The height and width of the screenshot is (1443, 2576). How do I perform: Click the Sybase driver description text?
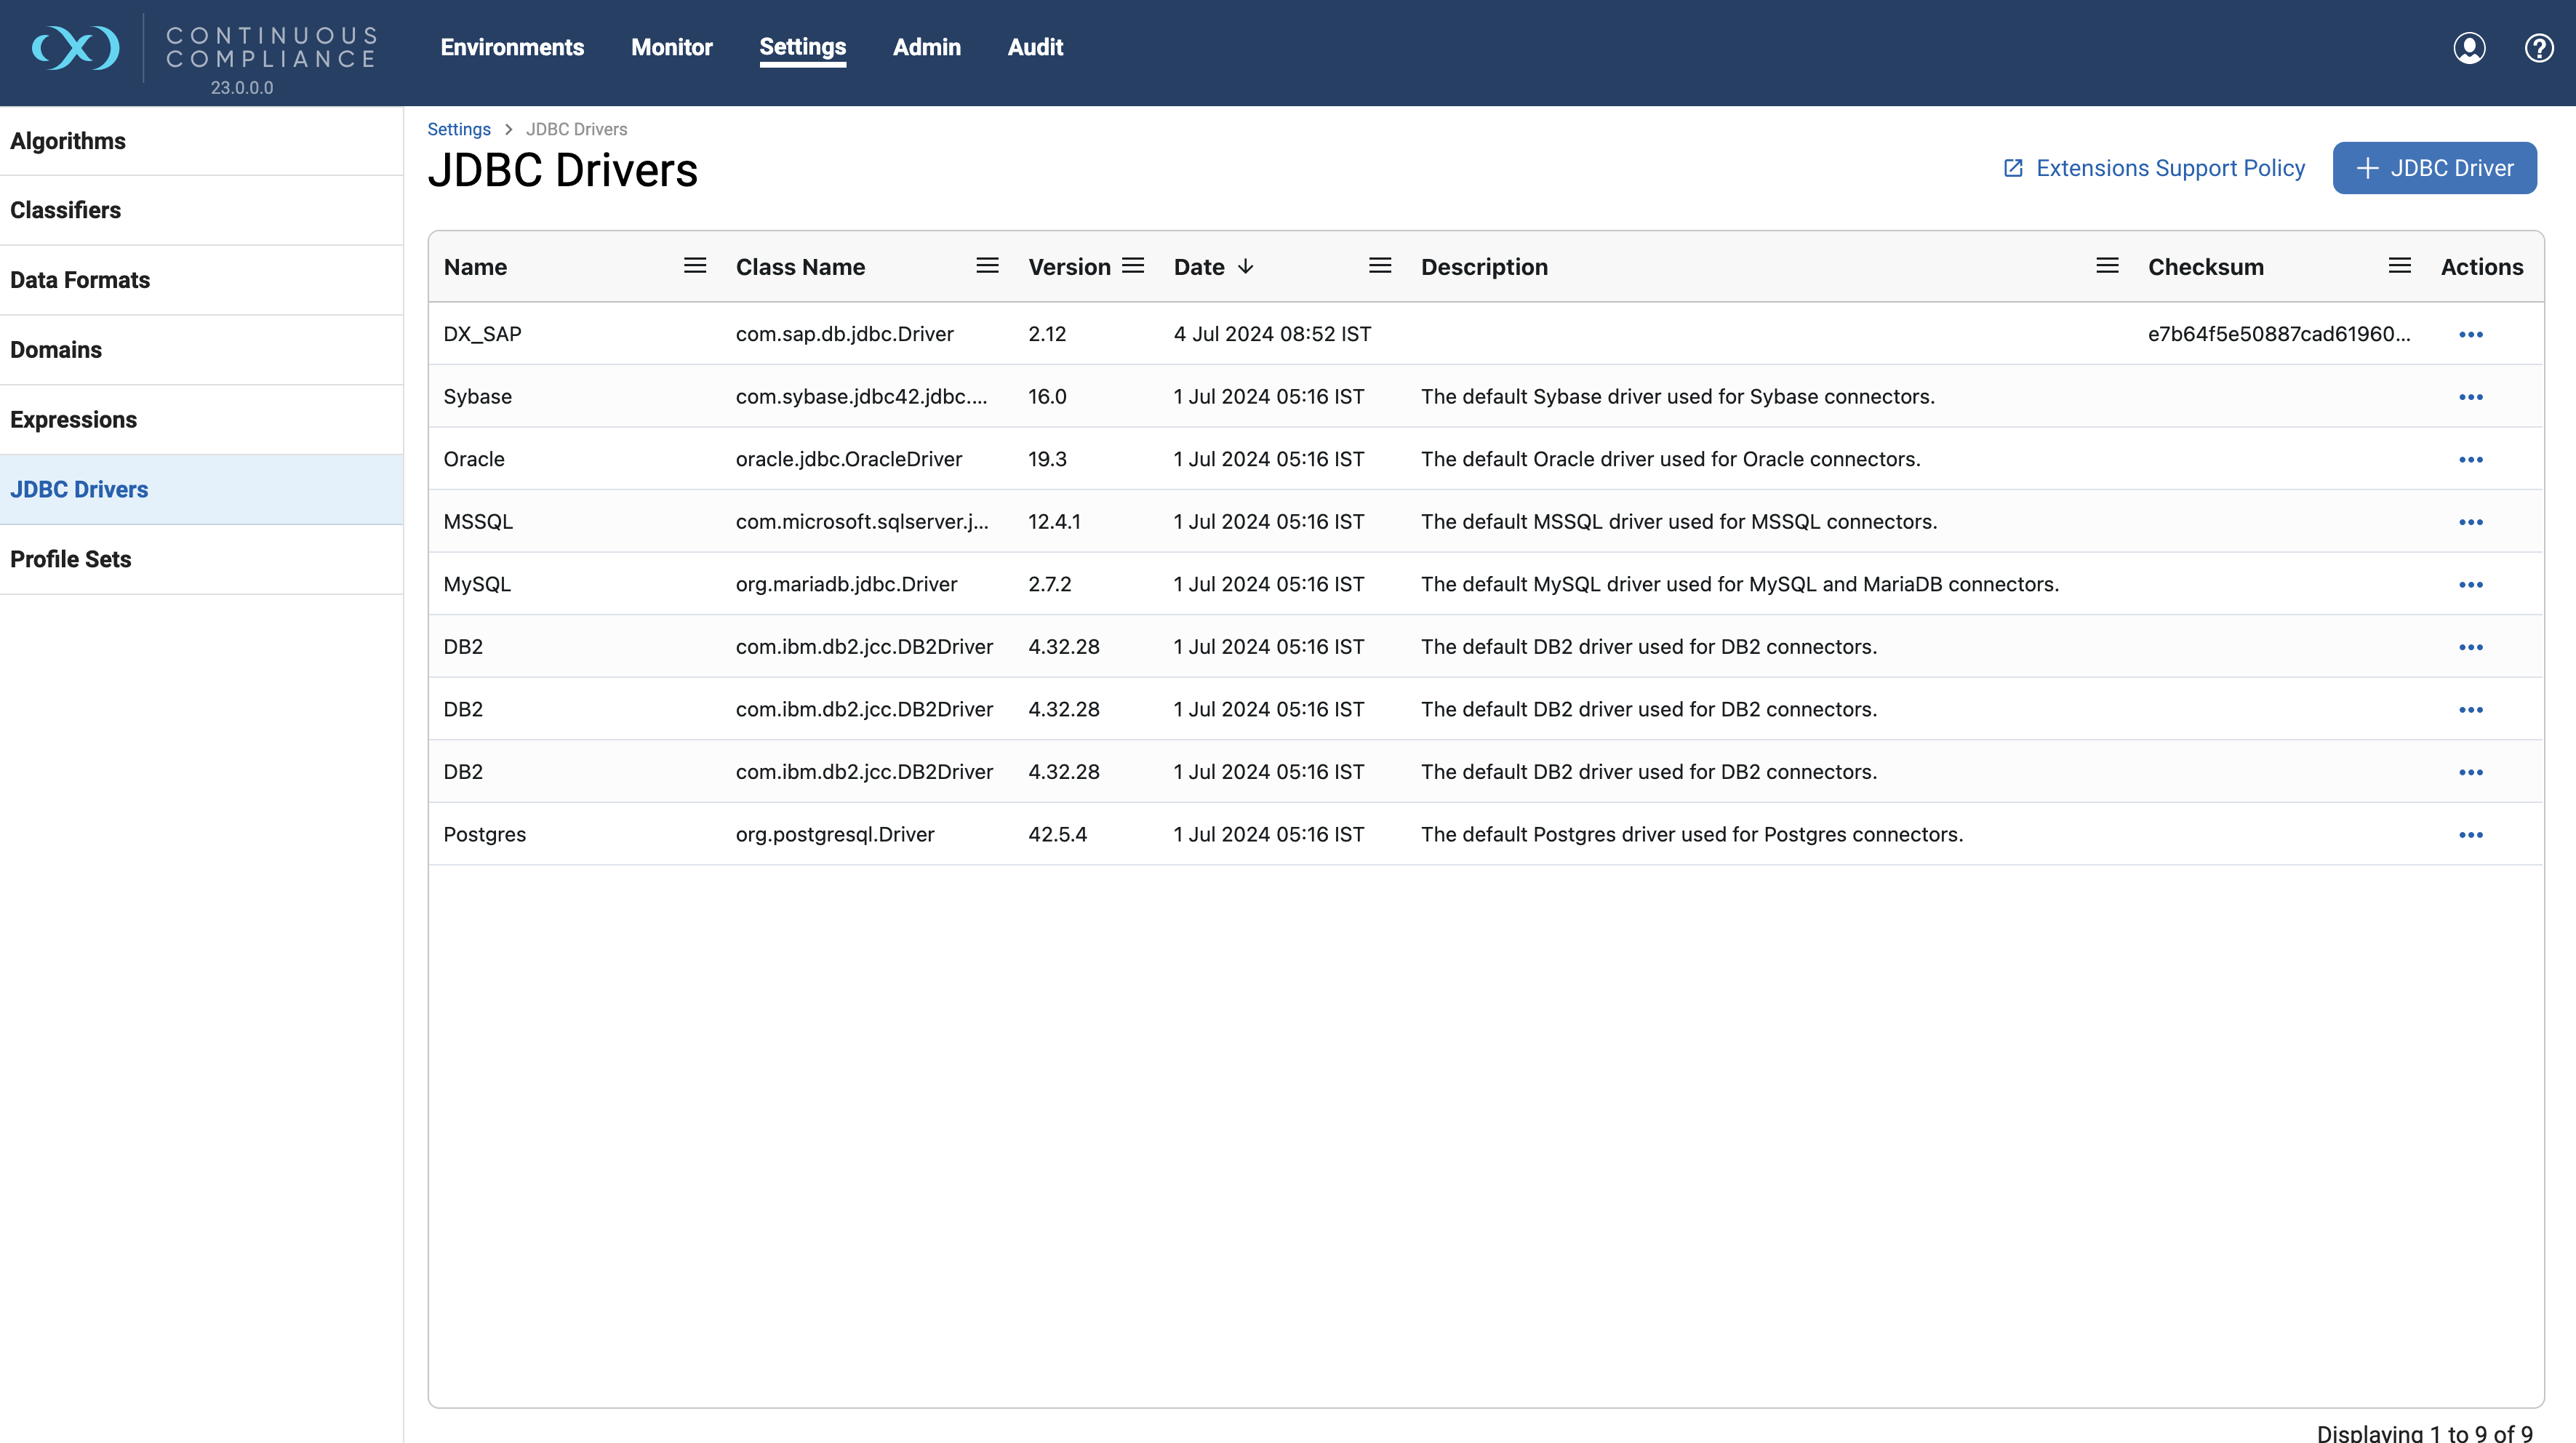tap(1677, 397)
